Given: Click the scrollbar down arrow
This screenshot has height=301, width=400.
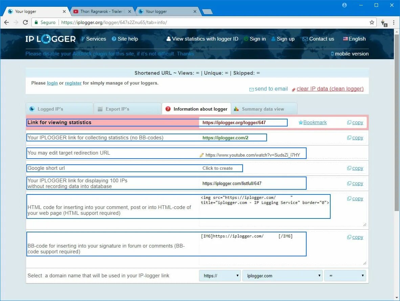Looking at the screenshot, I should (x=397, y=298).
